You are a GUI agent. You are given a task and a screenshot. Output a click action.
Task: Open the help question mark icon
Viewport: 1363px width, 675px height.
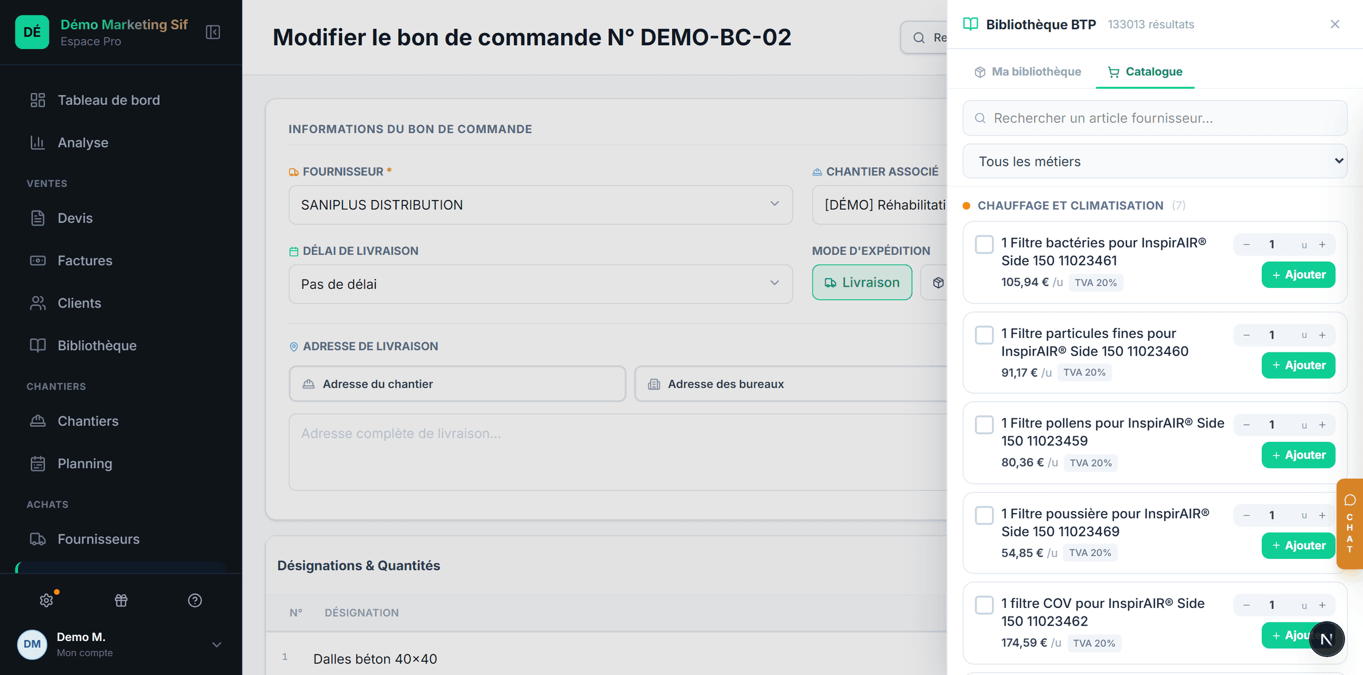pyautogui.click(x=195, y=600)
